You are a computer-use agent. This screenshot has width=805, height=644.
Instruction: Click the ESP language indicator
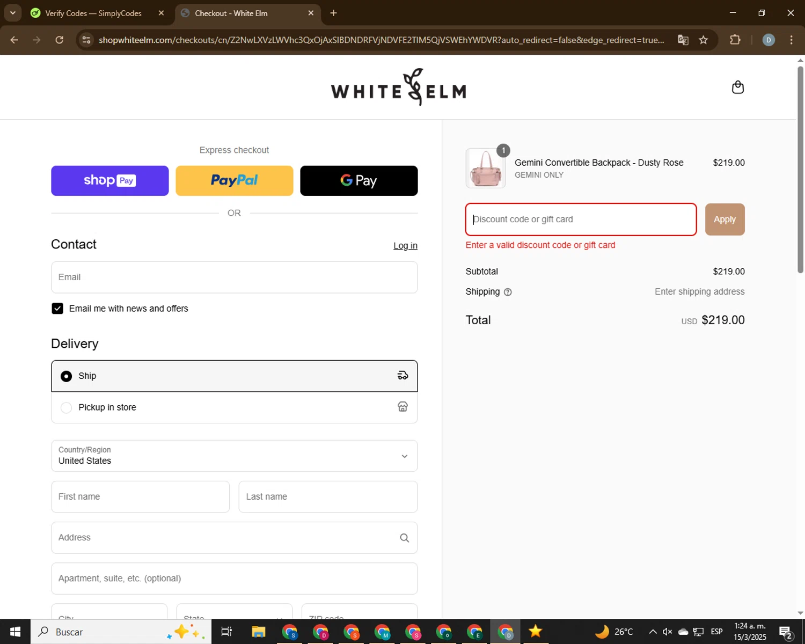click(716, 632)
